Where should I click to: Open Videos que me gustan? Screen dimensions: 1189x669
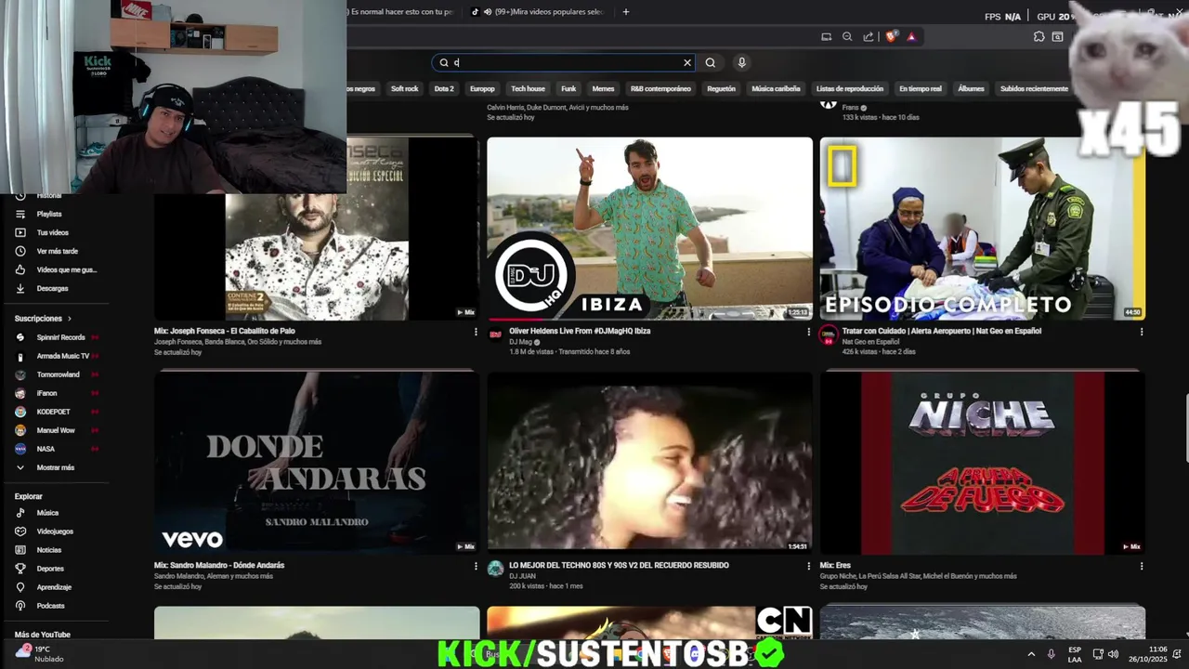click(66, 269)
